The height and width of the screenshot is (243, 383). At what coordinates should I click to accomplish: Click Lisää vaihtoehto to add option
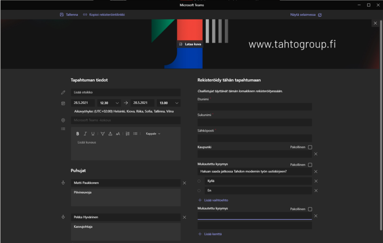click(x=213, y=200)
